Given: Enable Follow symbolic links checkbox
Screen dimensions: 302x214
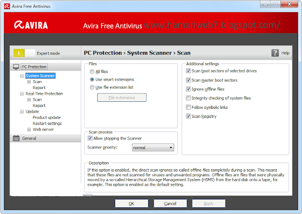Looking at the screenshot, I should pos(188,107).
